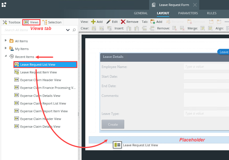Go to the GENERAL step

pyautogui.click(x=141, y=13)
